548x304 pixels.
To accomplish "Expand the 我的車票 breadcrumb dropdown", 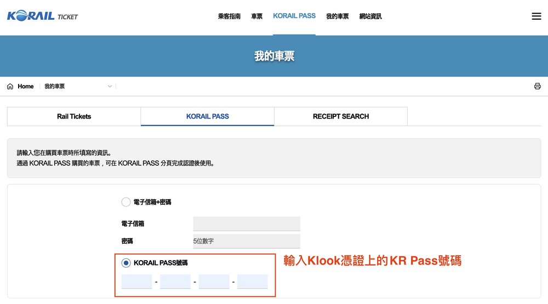I will [78, 86].
